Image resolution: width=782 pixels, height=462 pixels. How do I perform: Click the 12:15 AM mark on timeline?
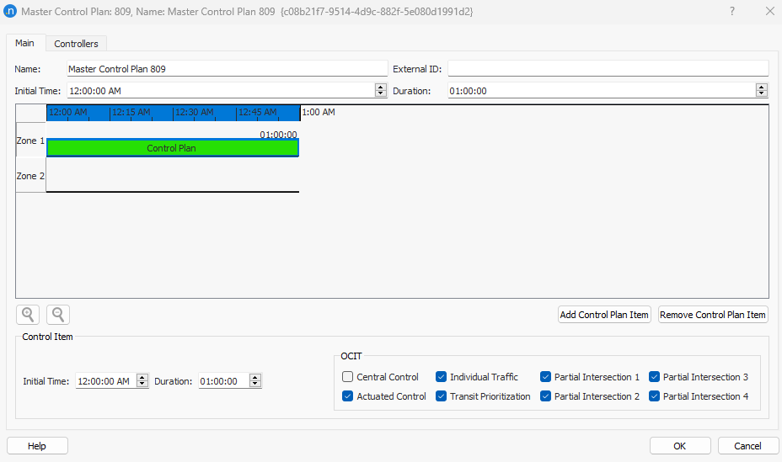click(x=131, y=112)
